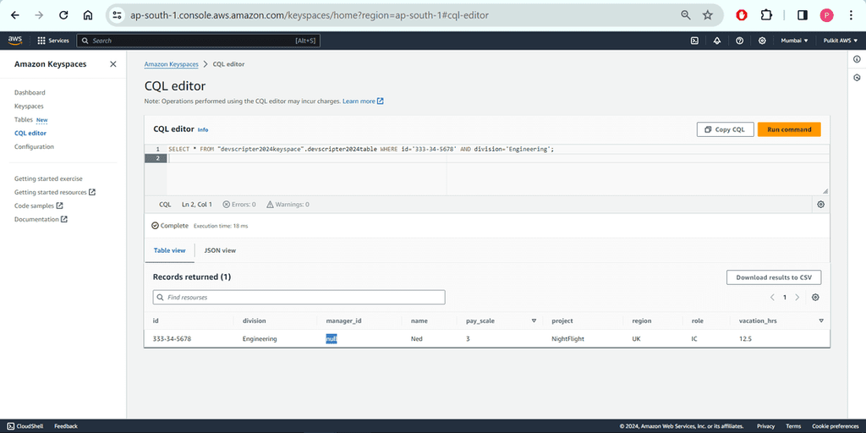The height and width of the screenshot is (433, 866).
Task: Open the Chrome three-dot menu
Action: click(x=851, y=15)
